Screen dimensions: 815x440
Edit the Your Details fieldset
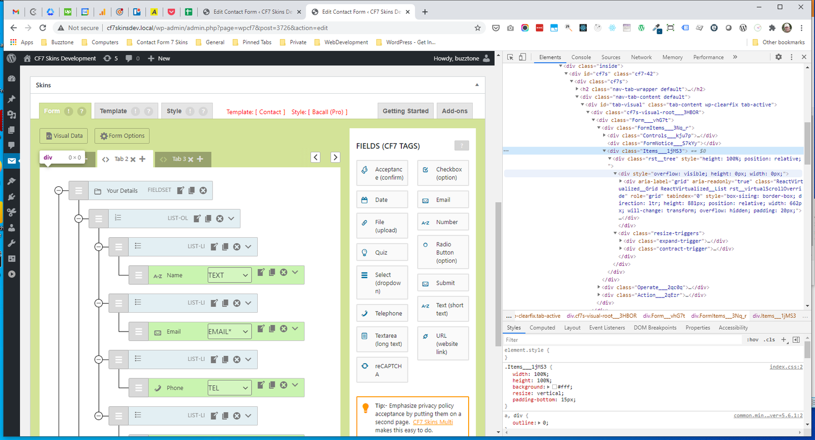(180, 190)
